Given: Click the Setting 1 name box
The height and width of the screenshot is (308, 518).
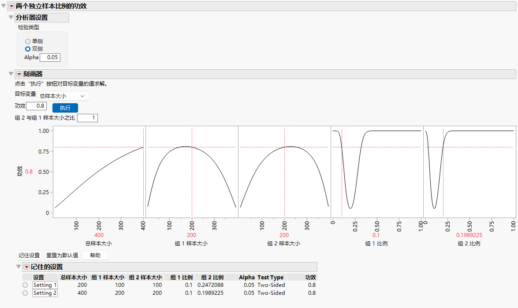Looking at the screenshot, I should point(45,285).
